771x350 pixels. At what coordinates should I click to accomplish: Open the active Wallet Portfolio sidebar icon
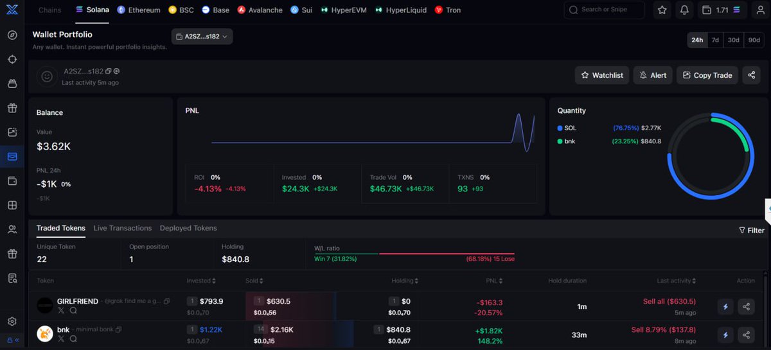[12, 157]
